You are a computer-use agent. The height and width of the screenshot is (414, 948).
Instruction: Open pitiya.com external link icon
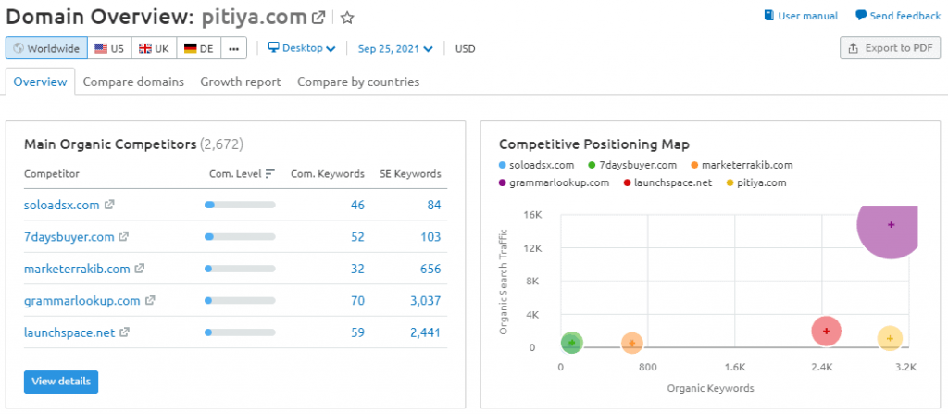pyautogui.click(x=318, y=18)
